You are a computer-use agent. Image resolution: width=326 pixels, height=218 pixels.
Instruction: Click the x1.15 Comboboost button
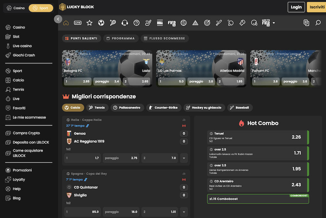(258, 199)
